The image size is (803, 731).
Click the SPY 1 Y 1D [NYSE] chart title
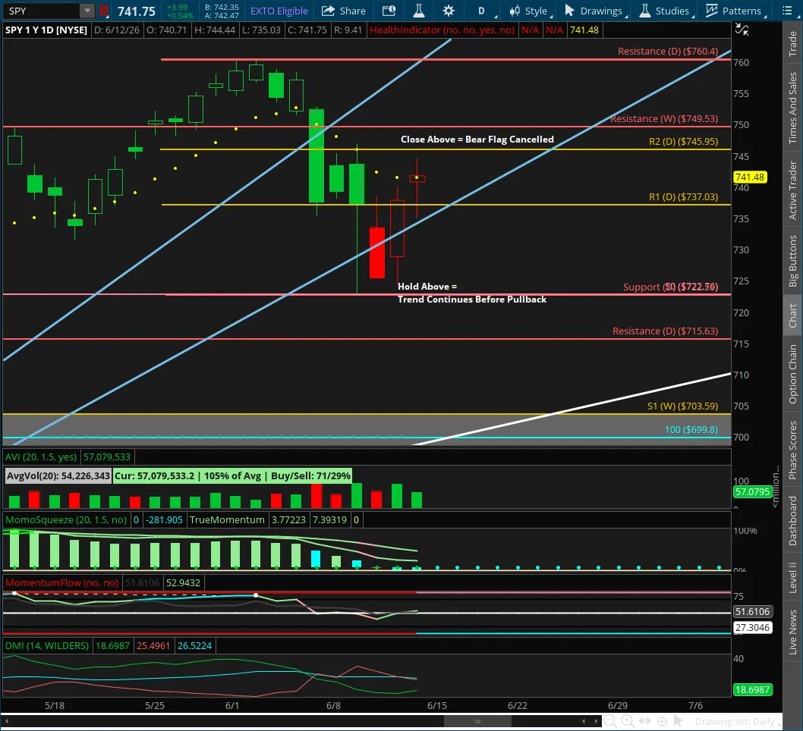tap(46, 30)
